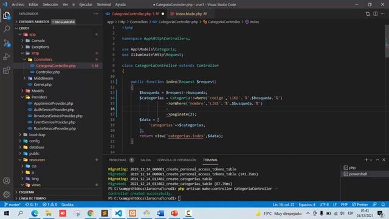Switch to the PROBLEMAS panel tab

pos(117,160)
